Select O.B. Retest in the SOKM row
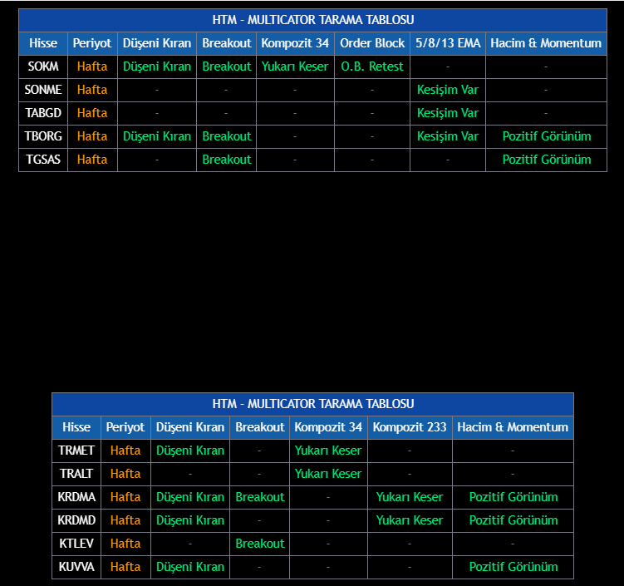This screenshot has height=586, width=624. 372,66
